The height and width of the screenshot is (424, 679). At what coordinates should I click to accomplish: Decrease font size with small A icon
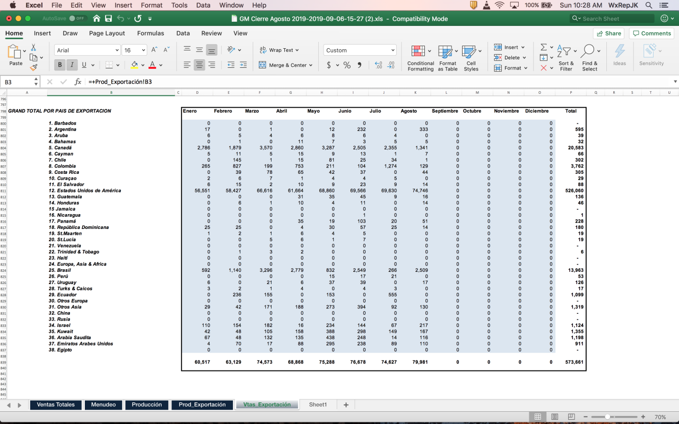(x=166, y=50)
